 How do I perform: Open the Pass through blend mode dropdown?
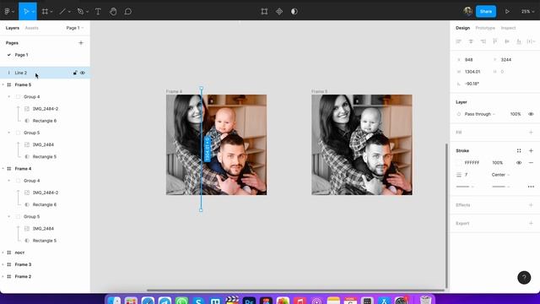coord(479,114)
